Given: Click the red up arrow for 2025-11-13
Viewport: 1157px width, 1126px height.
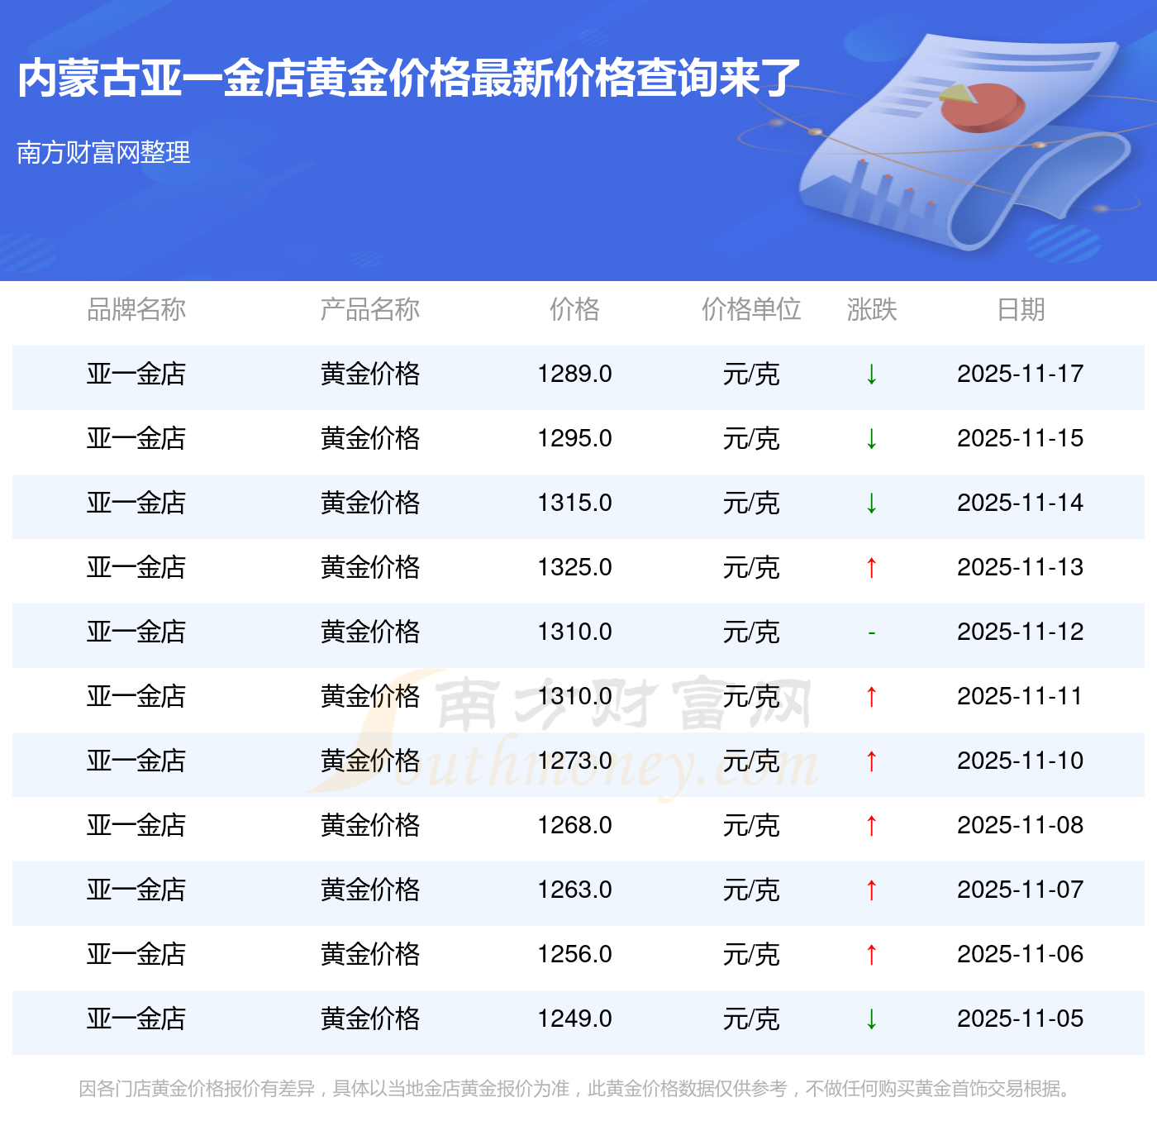Looking at the screenshot, I should 871,568.
